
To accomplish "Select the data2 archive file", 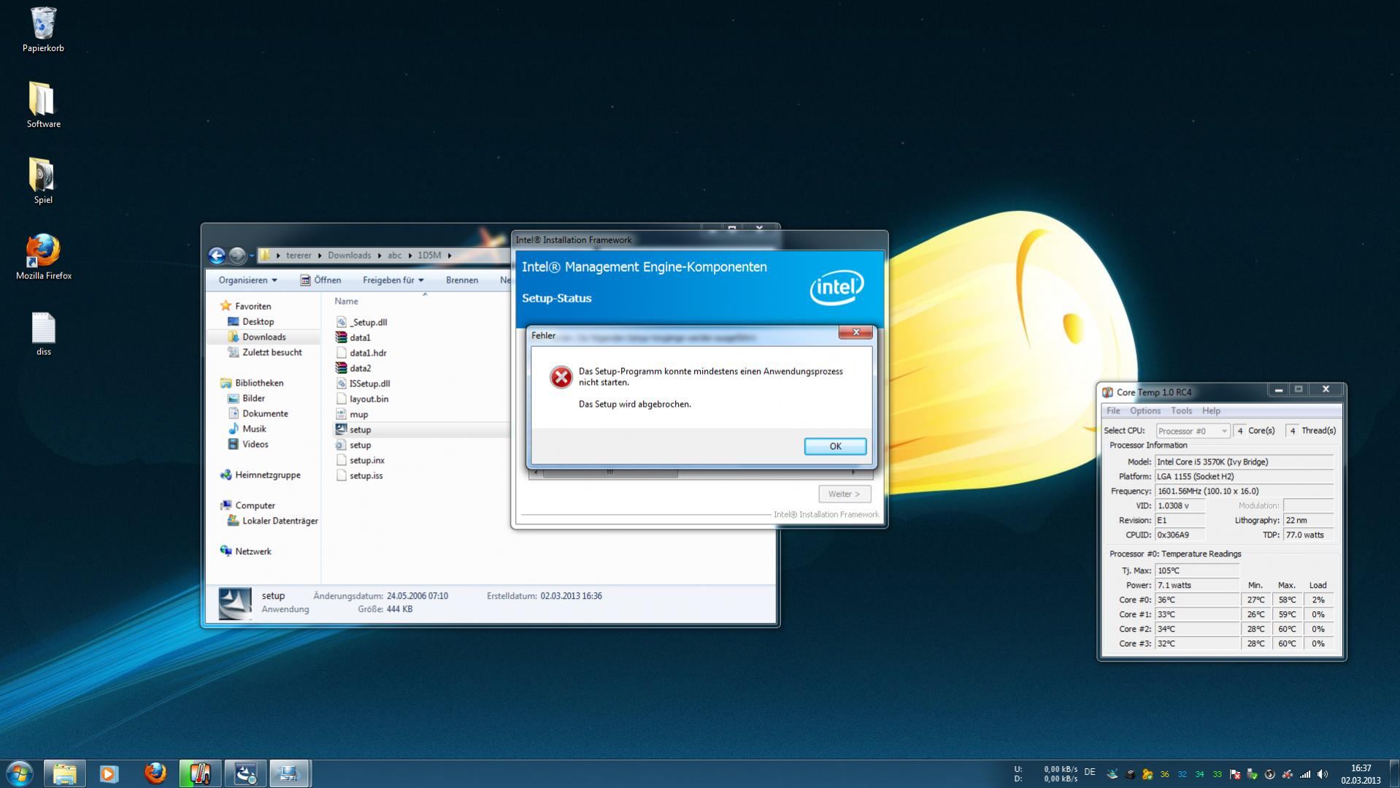I will tap(360, 368).
